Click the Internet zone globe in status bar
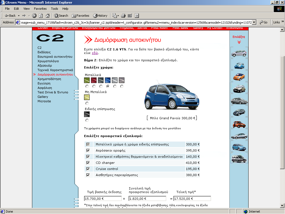This screenshot has height=214, width=285. click(x=246, y=211)
